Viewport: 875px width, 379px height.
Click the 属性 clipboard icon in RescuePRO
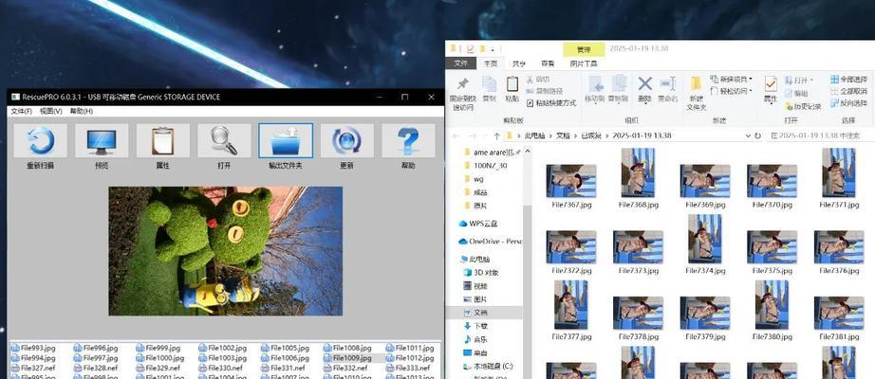click(x=163, y=140)
